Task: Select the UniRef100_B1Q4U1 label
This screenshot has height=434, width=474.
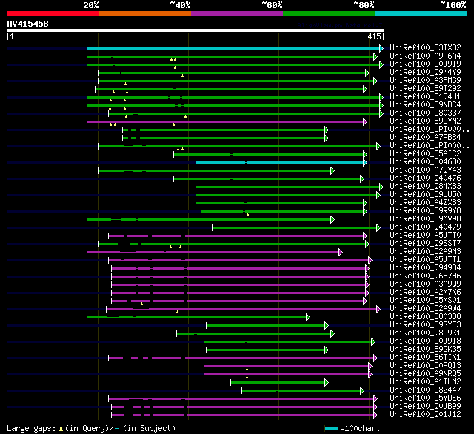Action: point(425,97)
